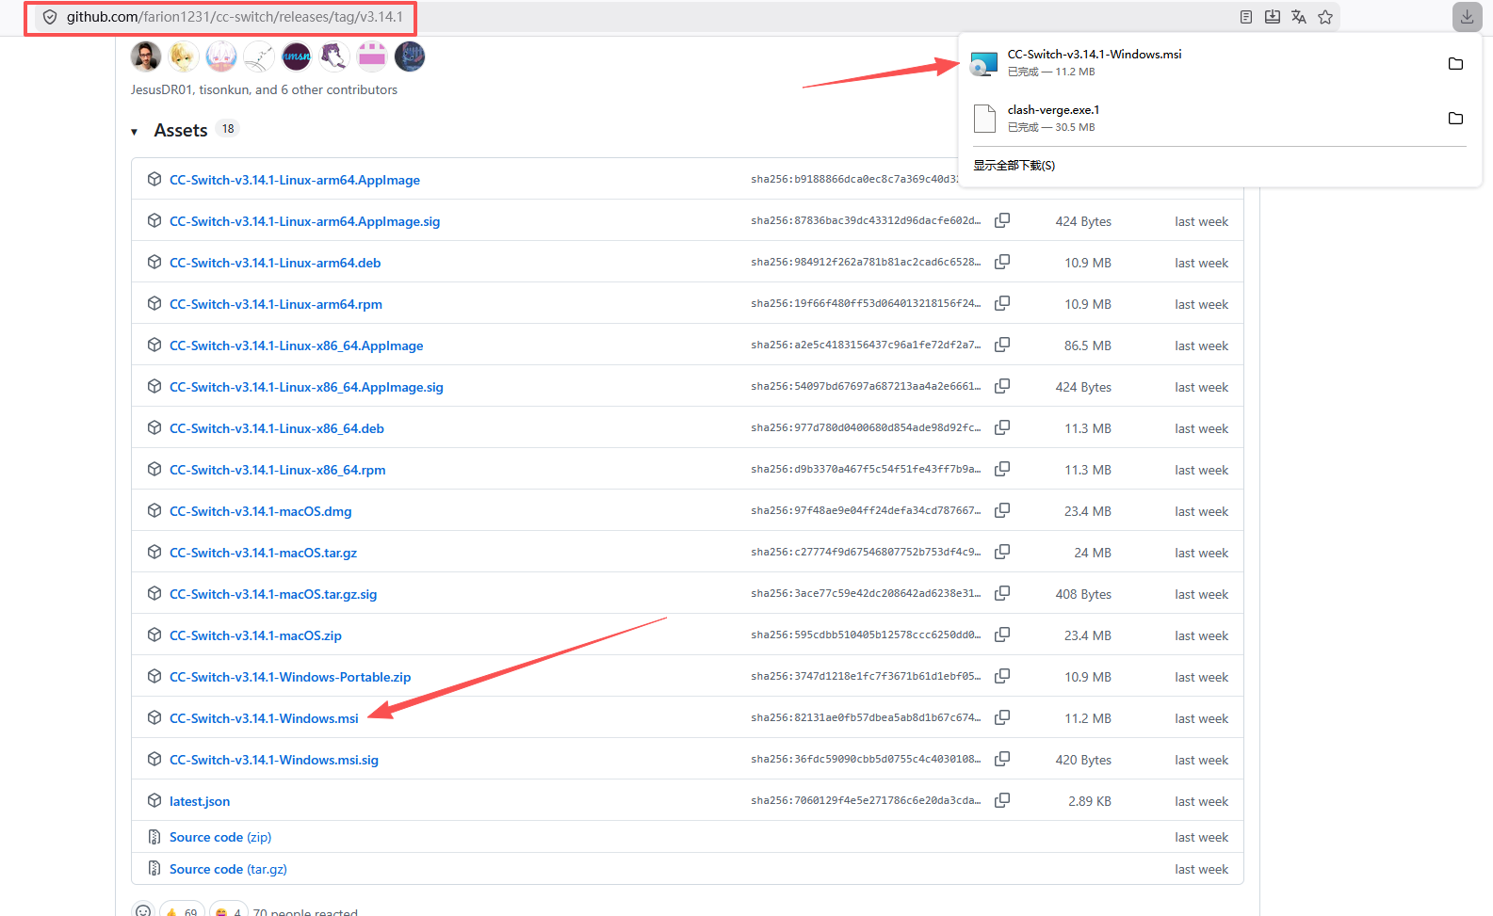
Task: Download CC-Switch-v3.14.1-macOS.zip
Action: 255,635
